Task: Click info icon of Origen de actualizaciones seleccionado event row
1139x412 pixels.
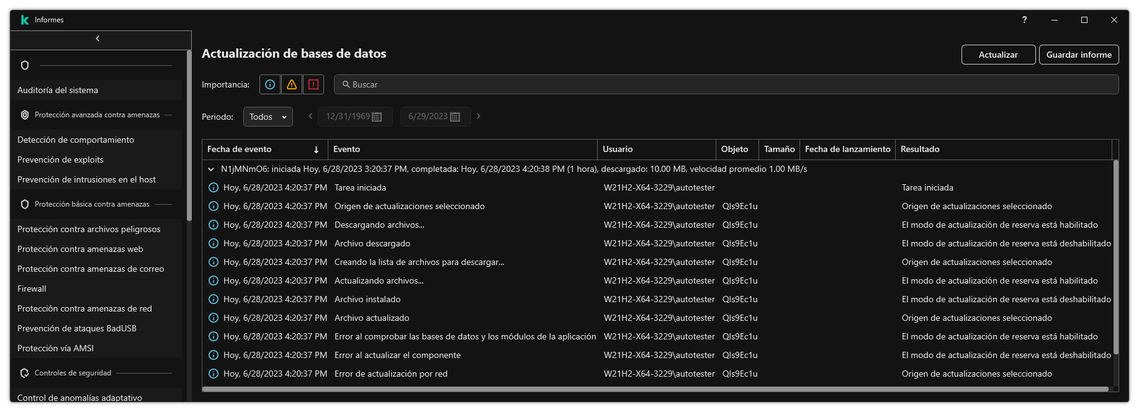Action: (214, 206)
